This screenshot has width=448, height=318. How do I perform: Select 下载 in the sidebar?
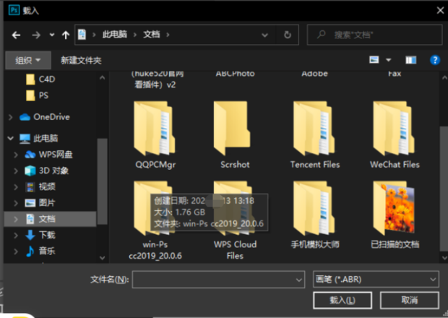coord(40,235)
